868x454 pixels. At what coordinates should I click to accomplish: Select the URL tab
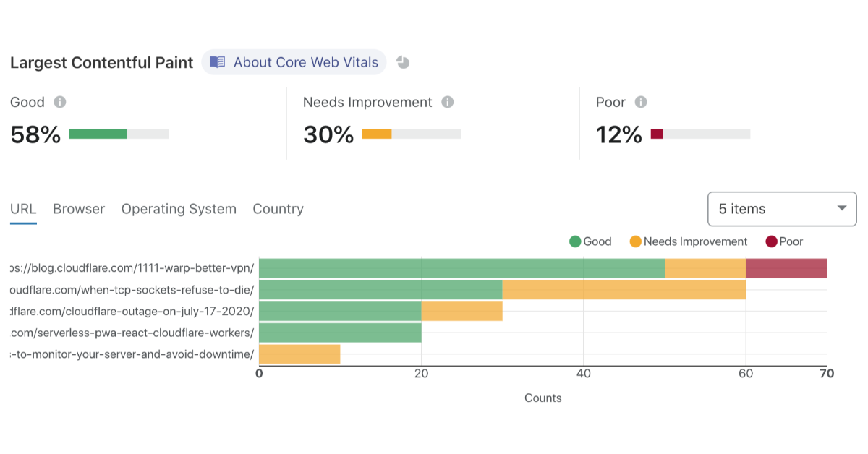(x=23, y=209)
